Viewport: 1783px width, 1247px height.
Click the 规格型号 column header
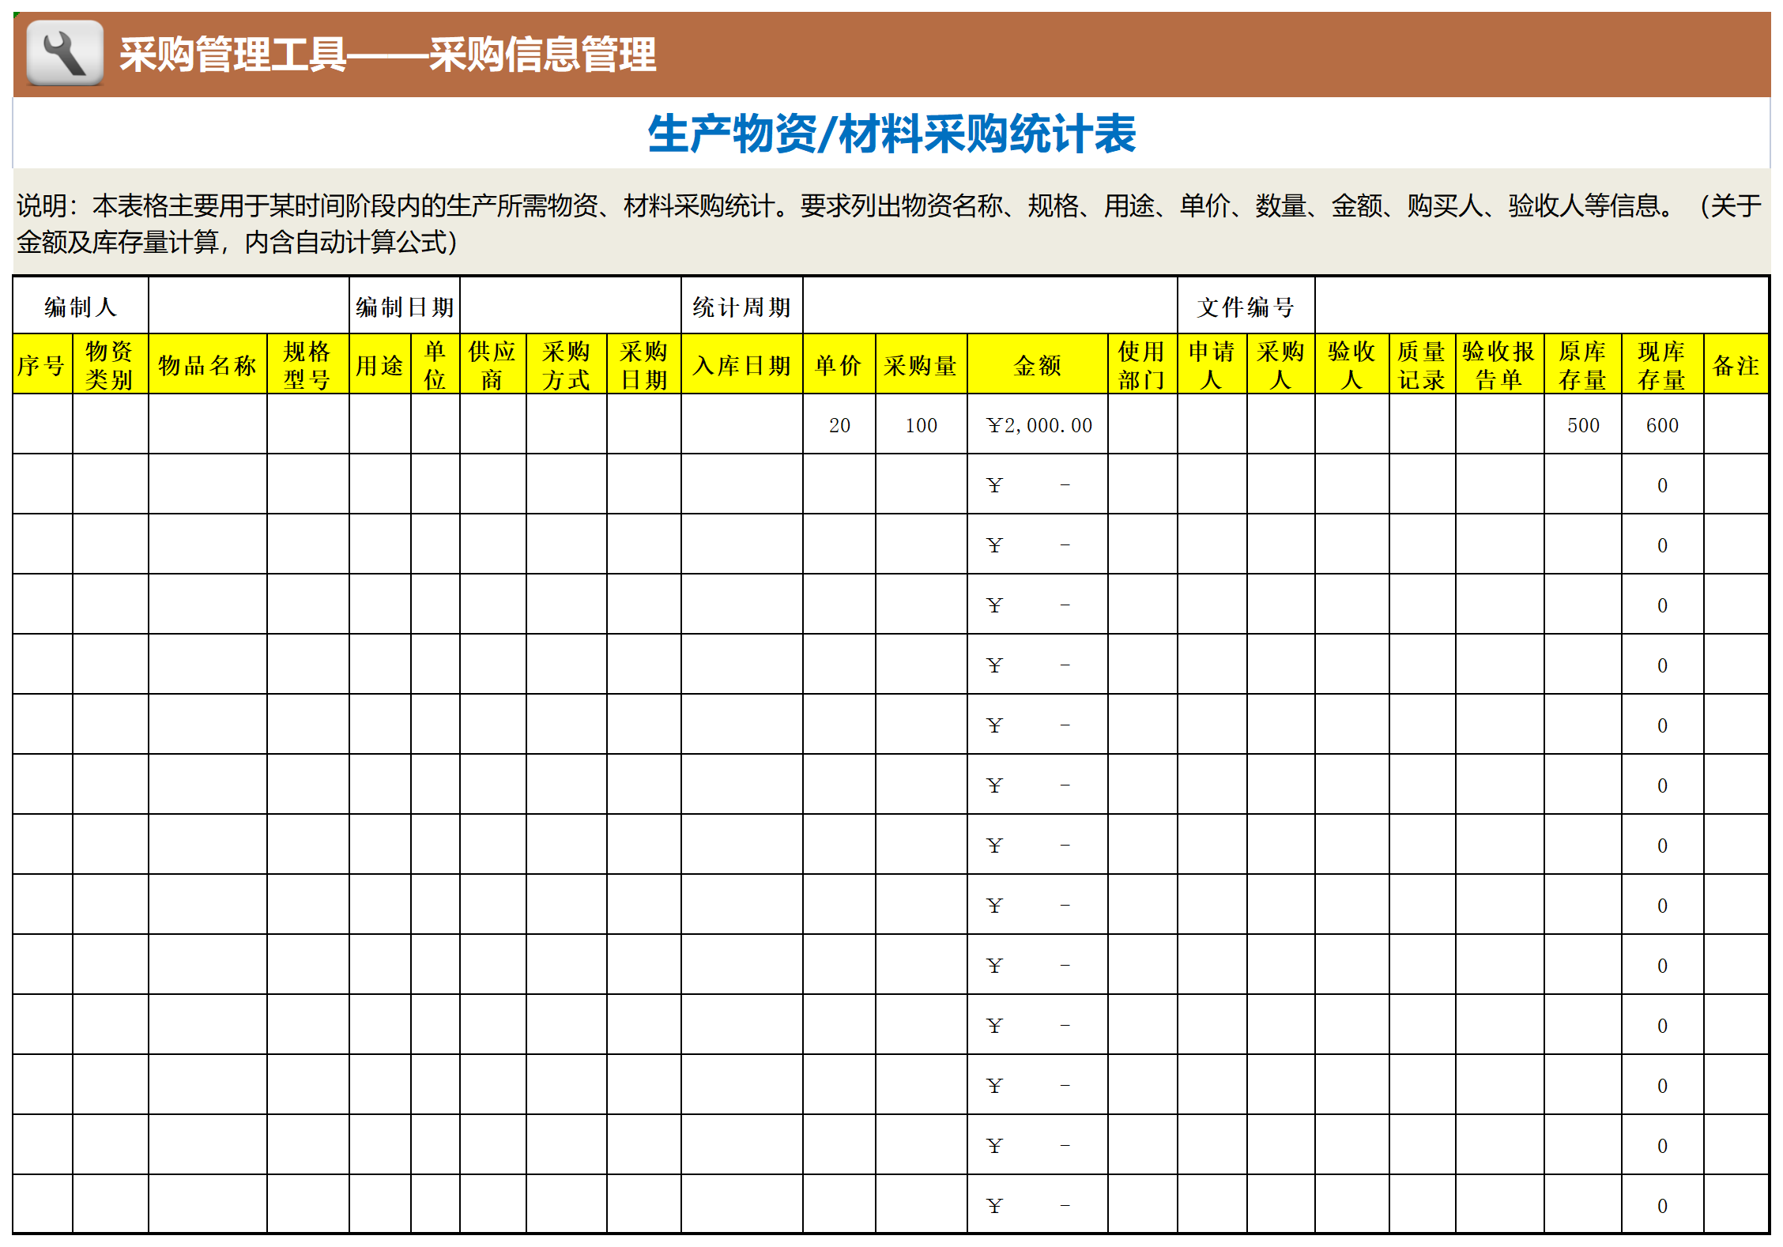[x=308, y=364]
